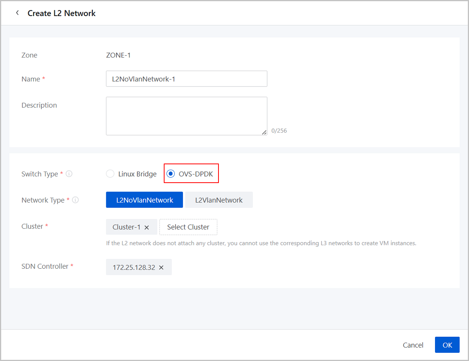Click the back arrow beside Create L2 Network
Viewport: 469px width, 361px height.
pyautogui.click(x=17, y=13)
